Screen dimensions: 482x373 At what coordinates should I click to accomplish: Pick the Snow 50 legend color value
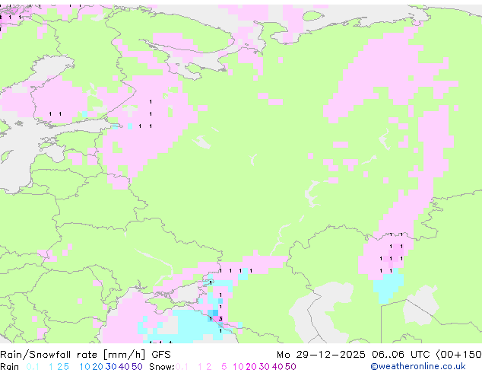tap(291, 367)
